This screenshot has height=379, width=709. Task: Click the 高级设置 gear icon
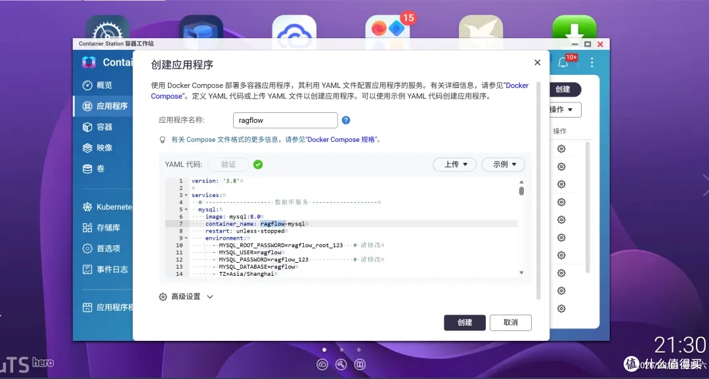click(x=163, y=297)
